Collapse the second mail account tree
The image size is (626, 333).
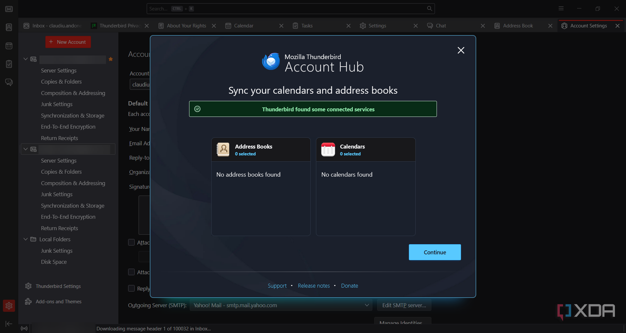[25, 149]
